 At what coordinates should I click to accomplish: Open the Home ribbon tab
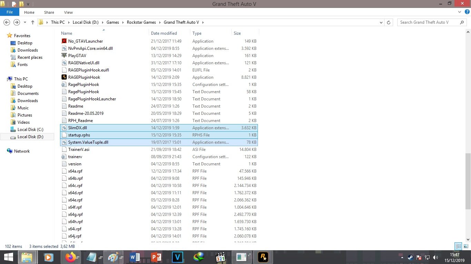pos(29,12)
